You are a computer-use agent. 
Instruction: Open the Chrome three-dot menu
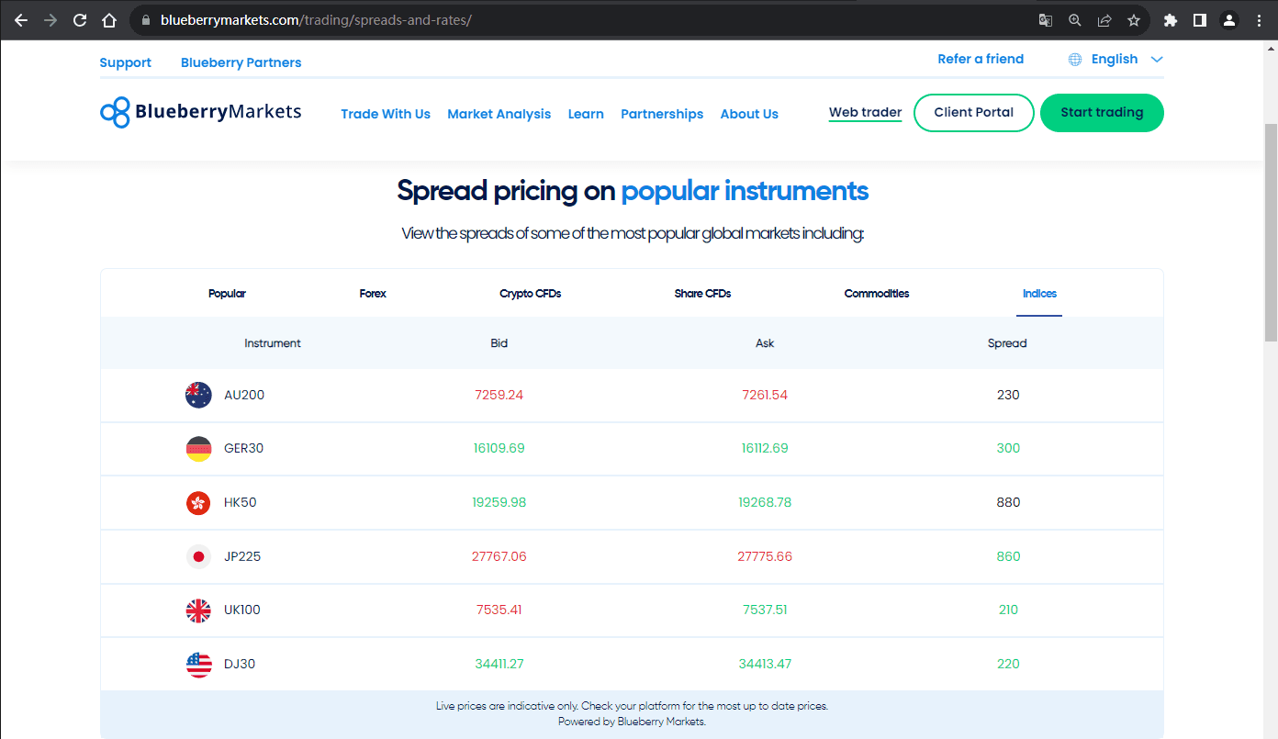[1259, 20]
